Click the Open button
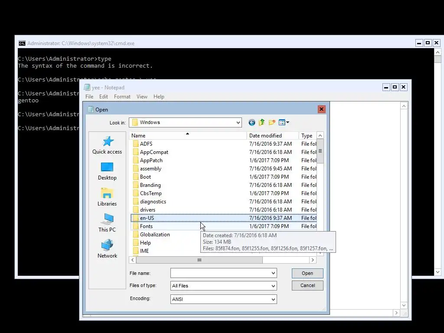Viewport: 444px width, 333px height. 307,273
